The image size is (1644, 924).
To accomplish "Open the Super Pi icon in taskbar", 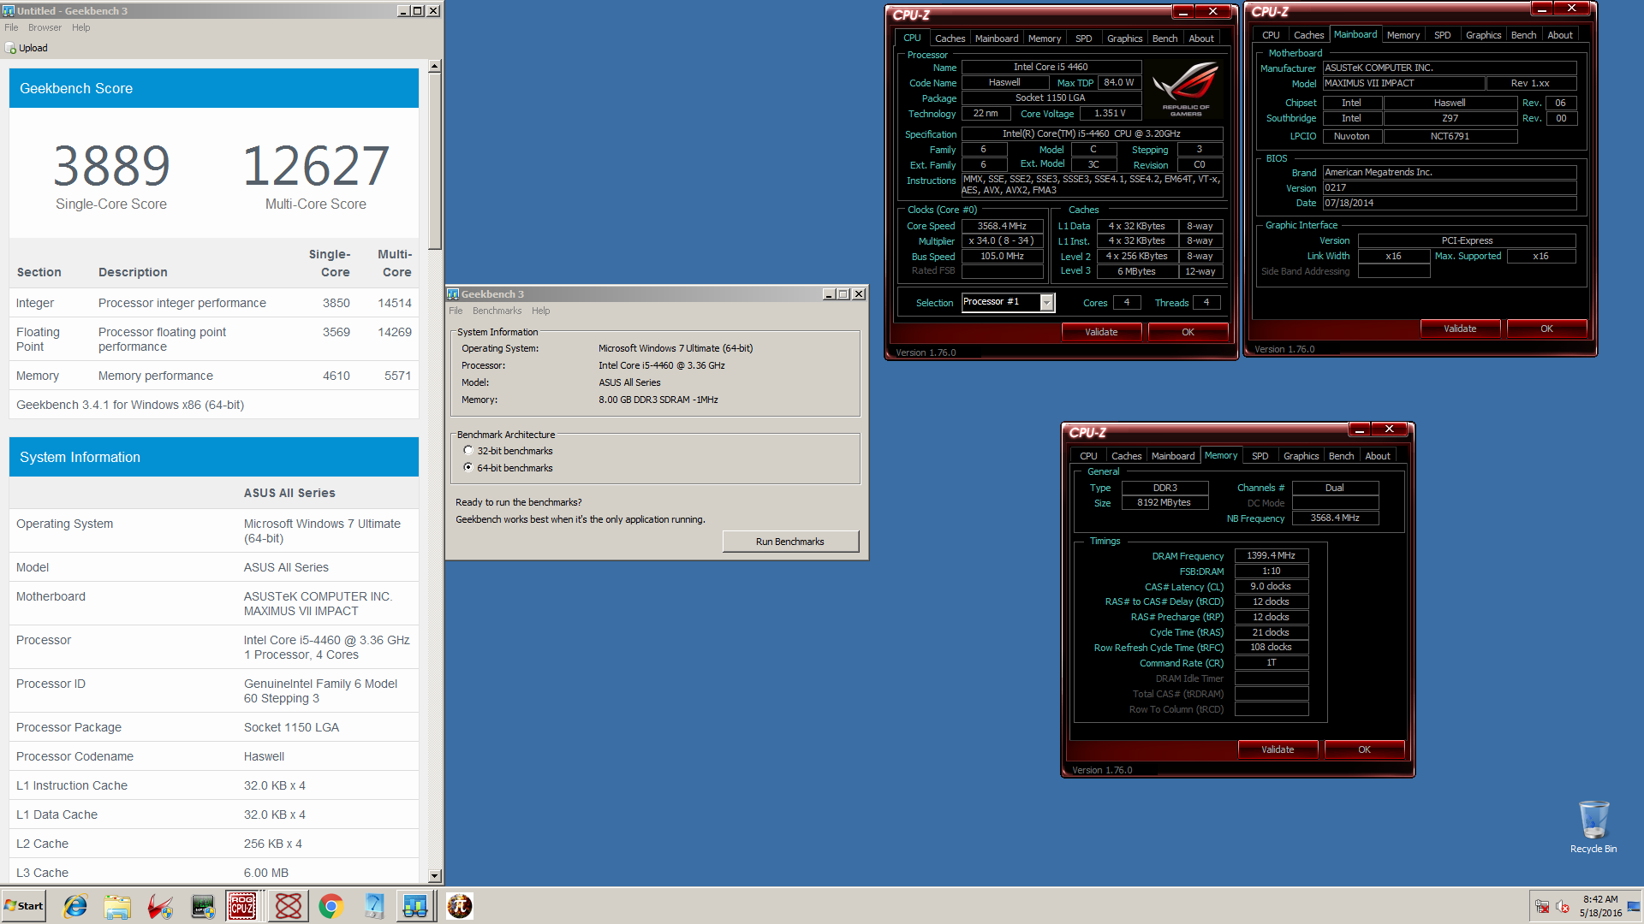I will 460,906.
